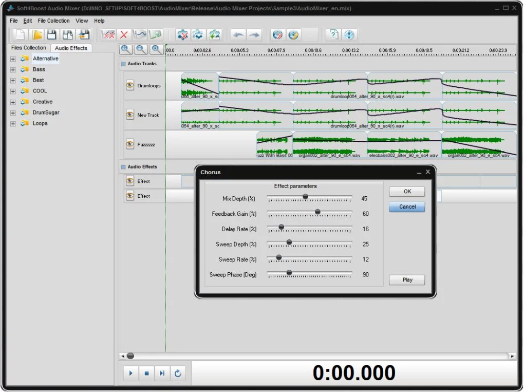524x392 pixels.
Task: Create a new mix project
Action: [x=20, y=34]
